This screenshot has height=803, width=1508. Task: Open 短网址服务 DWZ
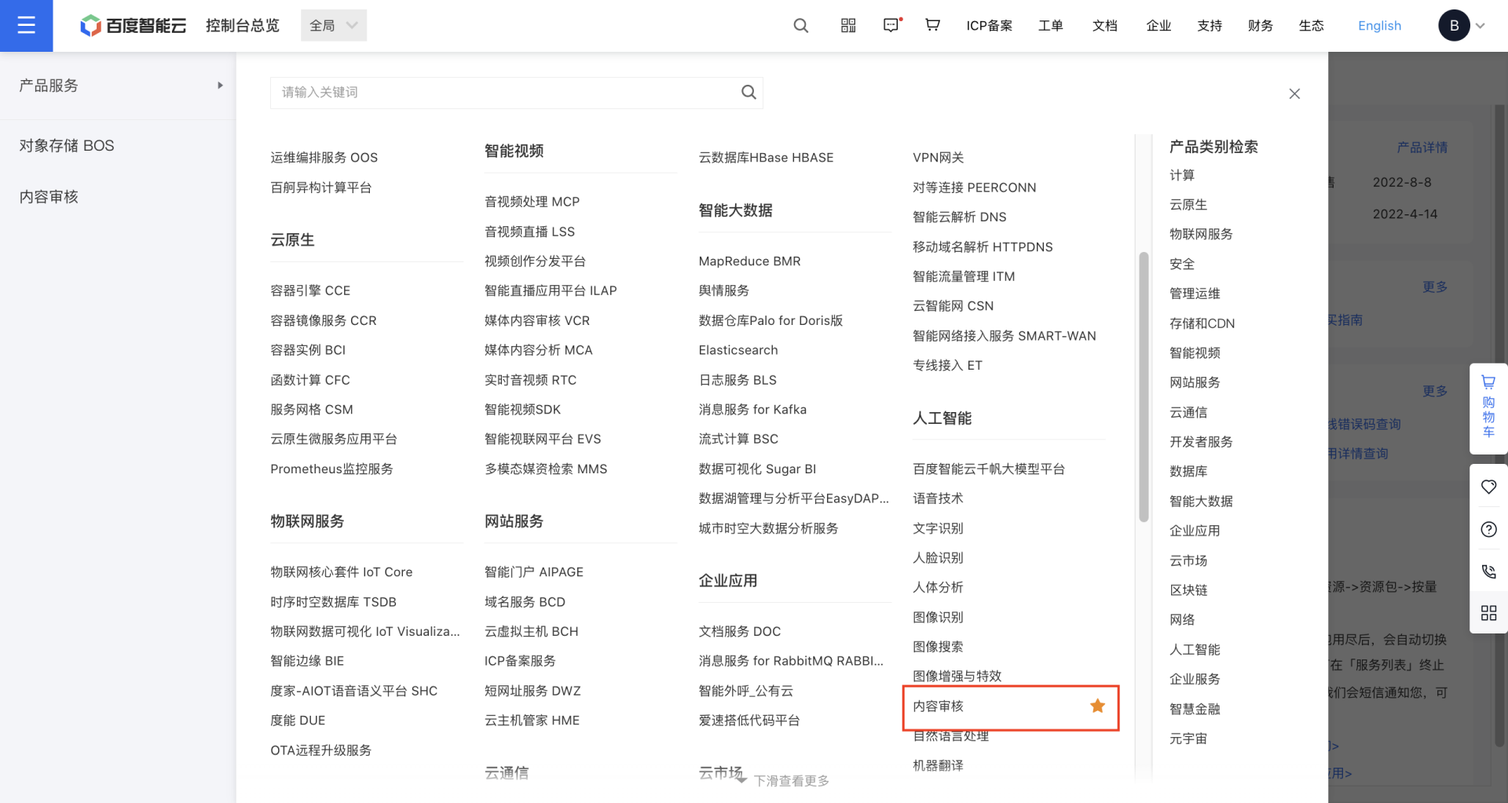pos(533,691)
